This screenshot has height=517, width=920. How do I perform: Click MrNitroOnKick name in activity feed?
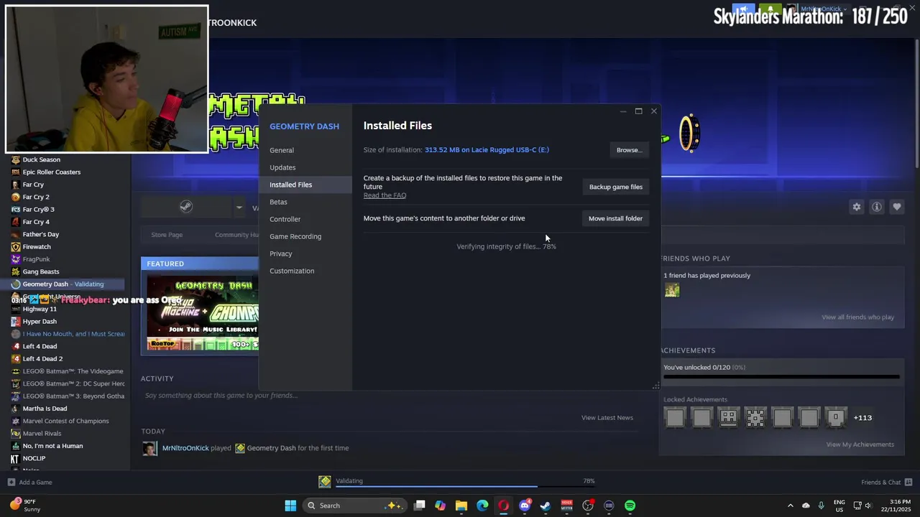[x=185, y=448]
